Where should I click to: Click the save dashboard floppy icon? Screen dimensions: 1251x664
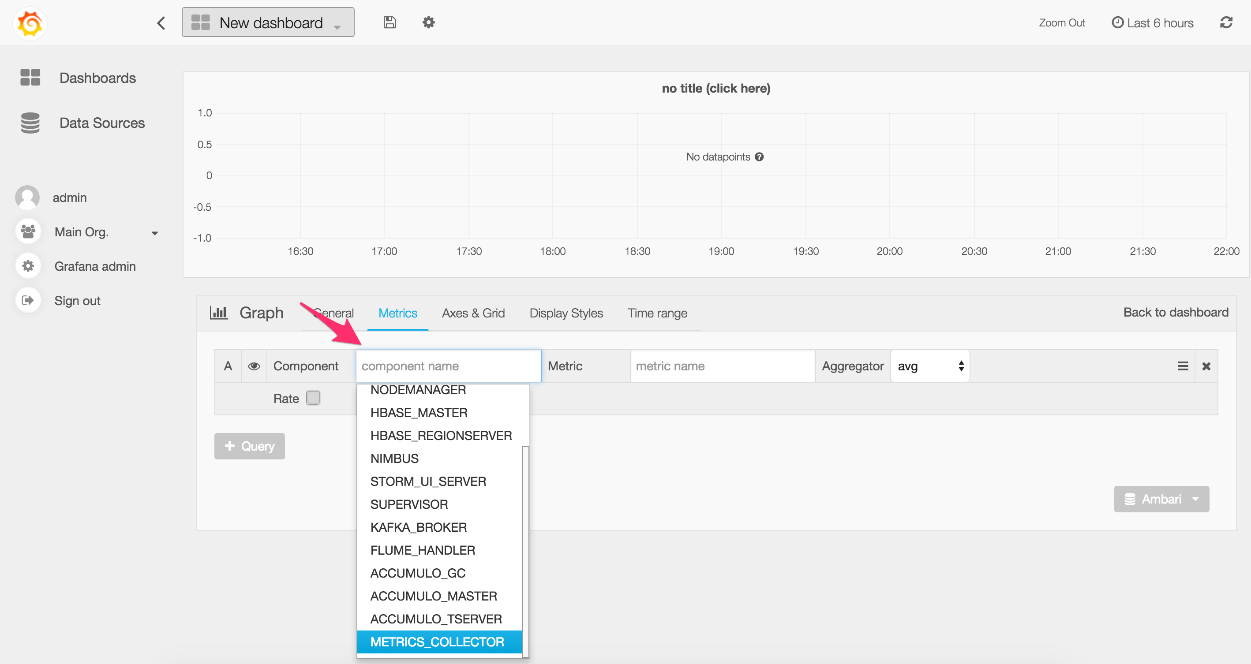coord(390,22)
